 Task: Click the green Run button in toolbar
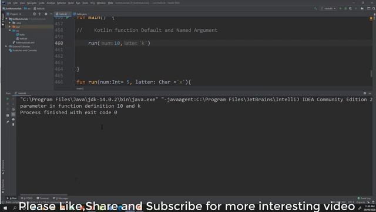click(340, 8)
